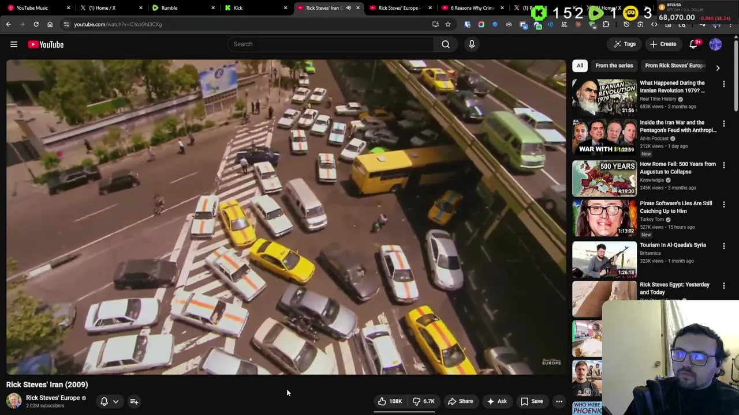The height and width of the screenshot is (415, 739).
Task: Open more actions three-dot menu under video
Action: 559,401
